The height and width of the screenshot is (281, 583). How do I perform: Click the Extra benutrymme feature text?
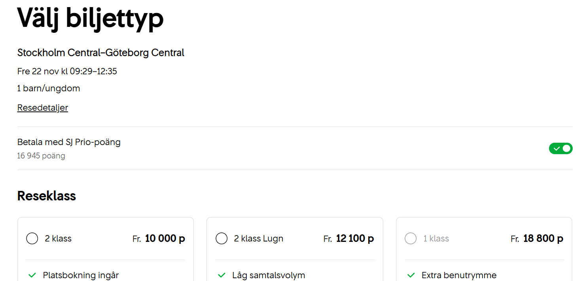click(459, 275)
